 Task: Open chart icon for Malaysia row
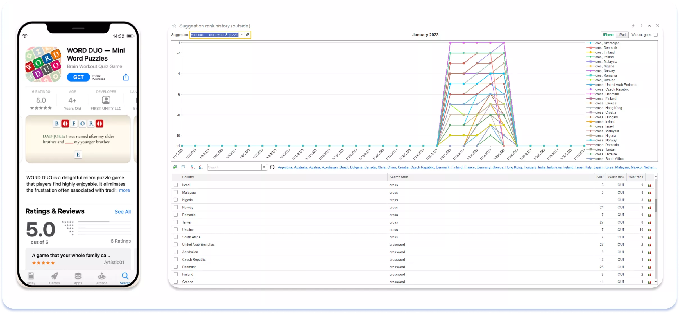tap(649, 192)
